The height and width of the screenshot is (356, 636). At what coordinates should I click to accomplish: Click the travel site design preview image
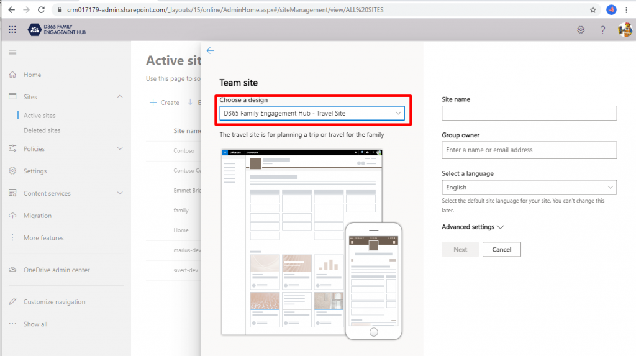[x=312, y=244]
